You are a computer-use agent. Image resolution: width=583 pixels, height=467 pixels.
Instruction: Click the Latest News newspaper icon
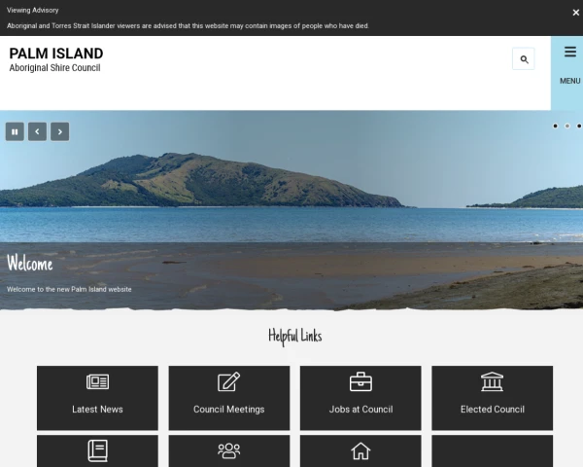97,382
